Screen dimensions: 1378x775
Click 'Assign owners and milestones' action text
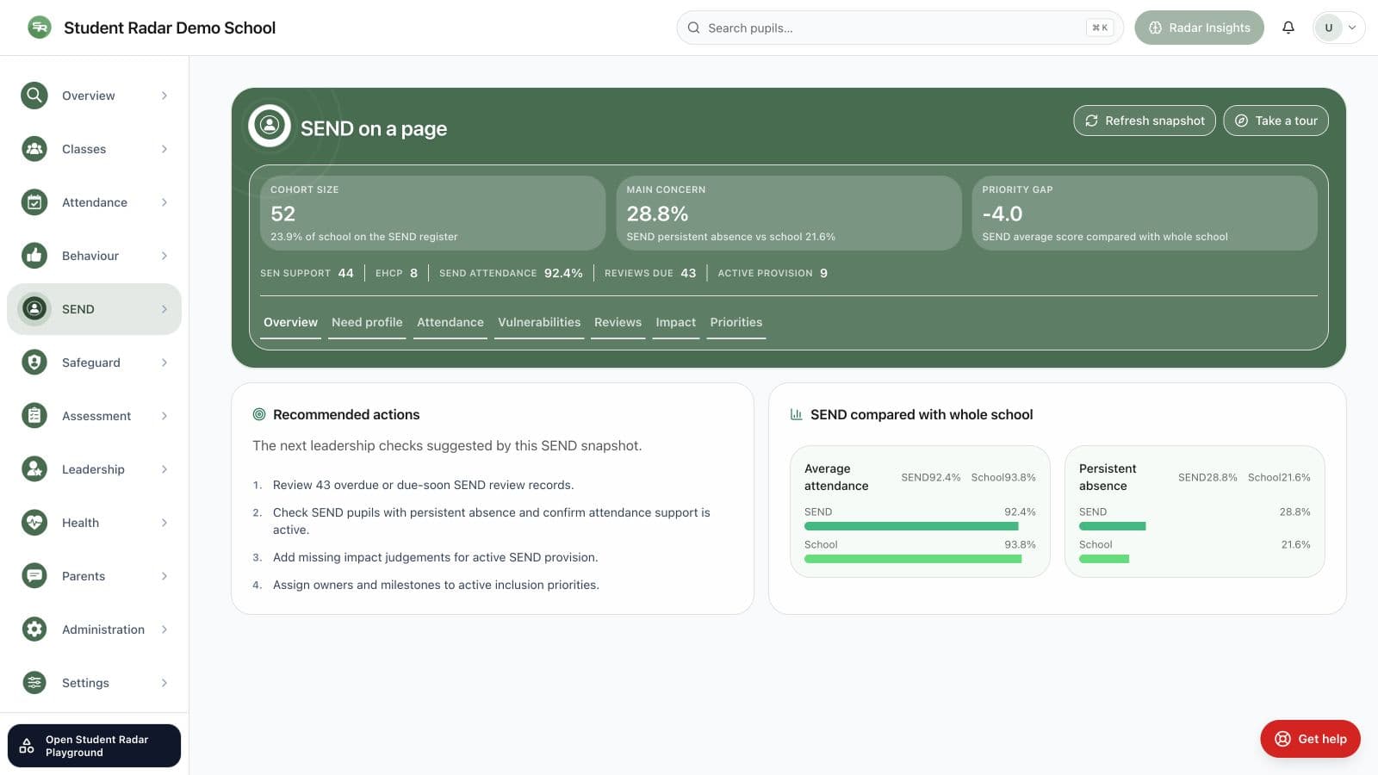click(x=436, y=585)
